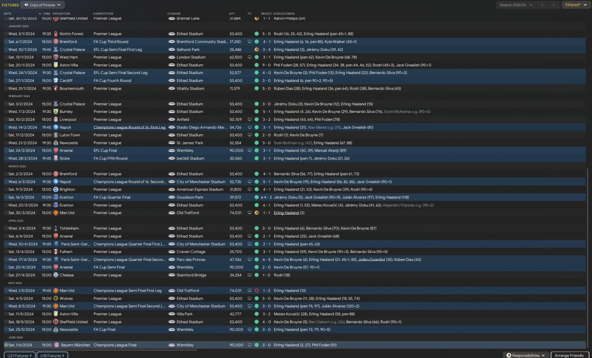Image resolution: width=592 pixels, height=358 pixels.
Task: Click the Burnley club crest
Action: [56, 111]
